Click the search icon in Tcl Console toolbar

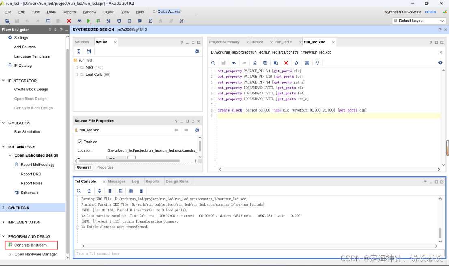coord(78,191)
